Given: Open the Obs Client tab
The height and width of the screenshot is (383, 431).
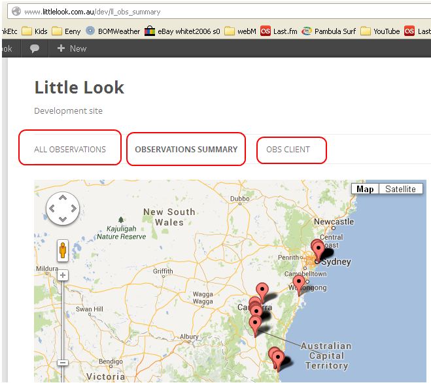Looking at the screenshot, I should point(288,149).
